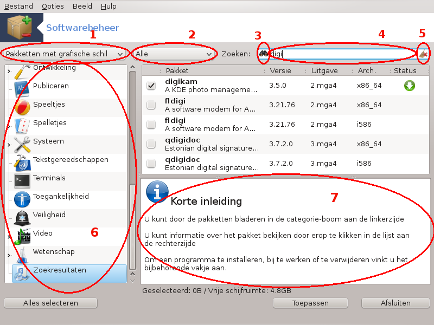
Task: Click the Spelletjes playing cards icon
Action: pyautogui.click(x=22, y=125)
